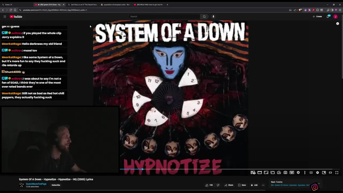
Task: Subscribe to QueenMusicFanPage
Action: pyautogui.click(x=56, y=185)
